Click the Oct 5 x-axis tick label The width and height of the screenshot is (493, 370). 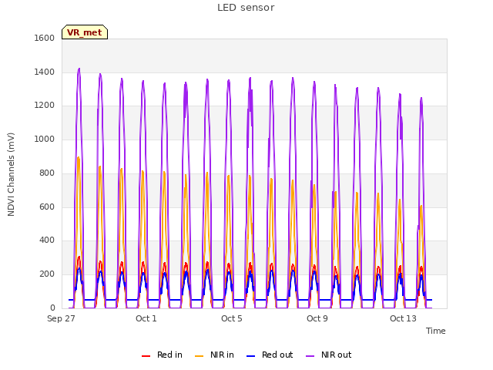(x=232, y=318)
